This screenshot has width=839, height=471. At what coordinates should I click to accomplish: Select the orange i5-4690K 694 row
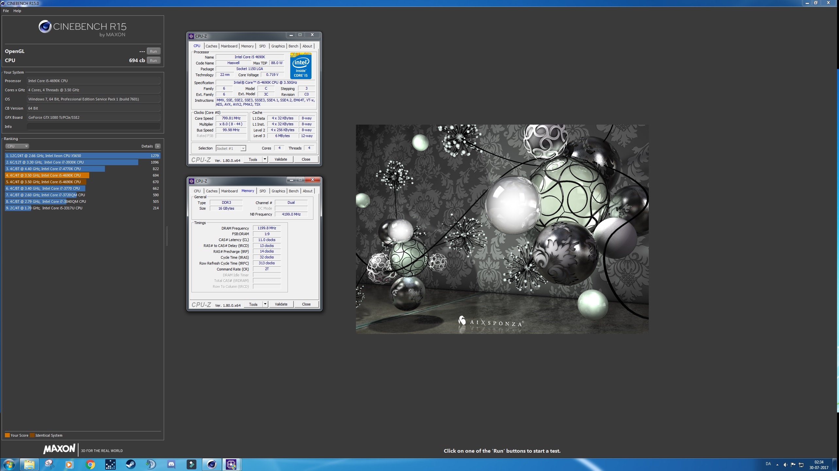click(82, 175)
